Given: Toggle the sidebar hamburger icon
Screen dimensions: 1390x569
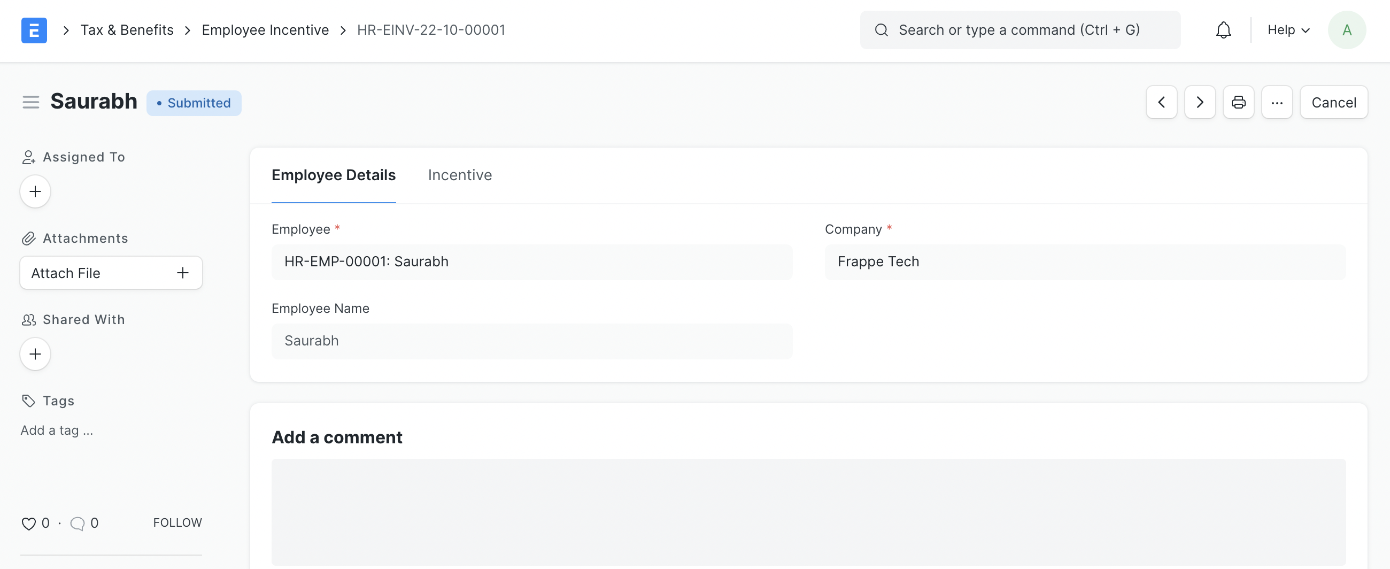Looking at the screenshot, I should [x=31, y=102].
